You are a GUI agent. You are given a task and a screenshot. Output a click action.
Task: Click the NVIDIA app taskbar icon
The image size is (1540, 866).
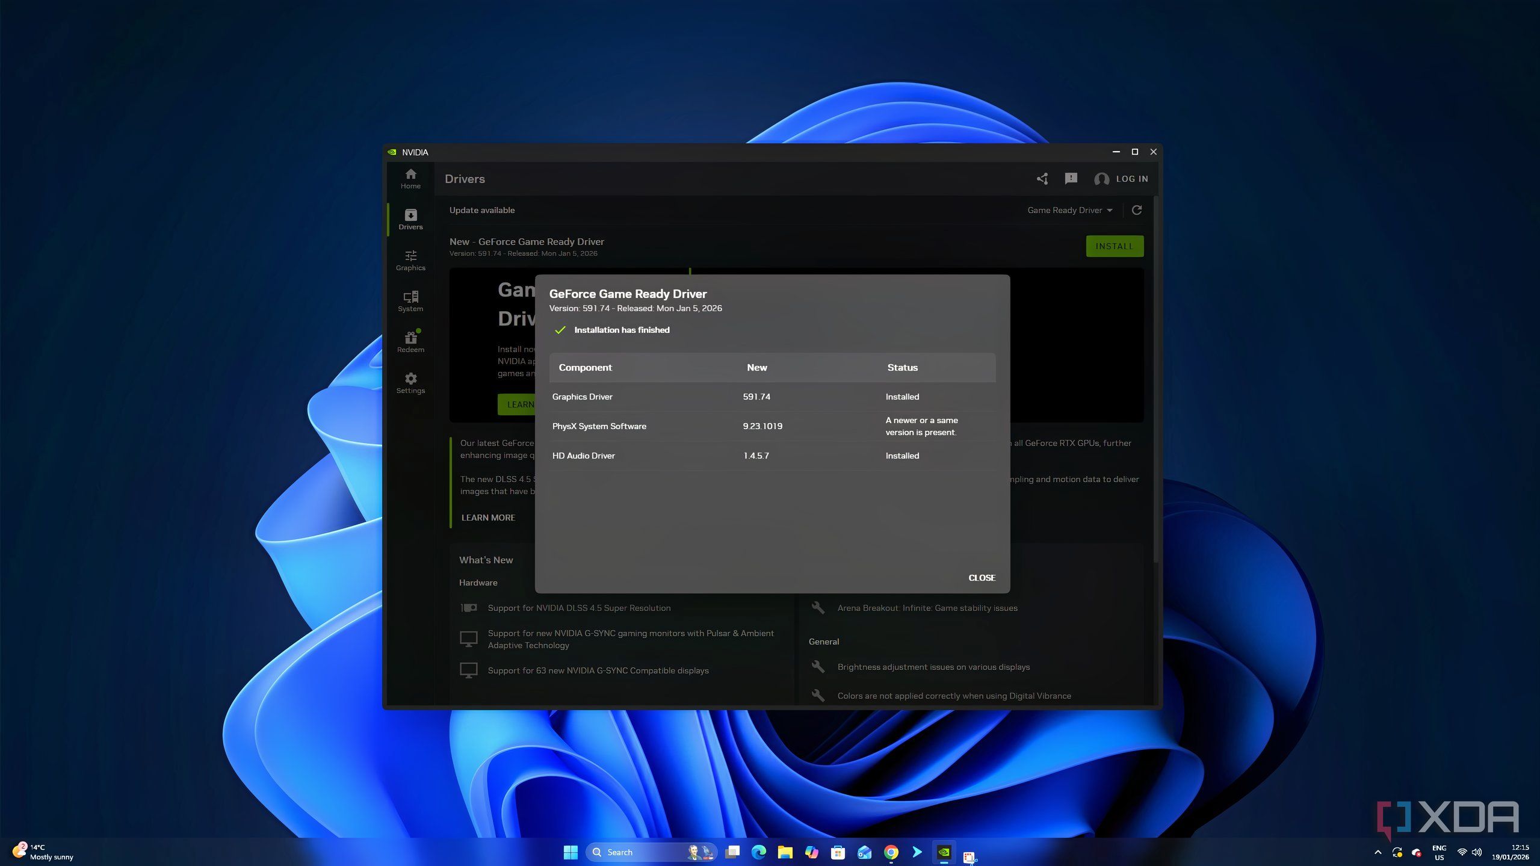pos(944,852)
